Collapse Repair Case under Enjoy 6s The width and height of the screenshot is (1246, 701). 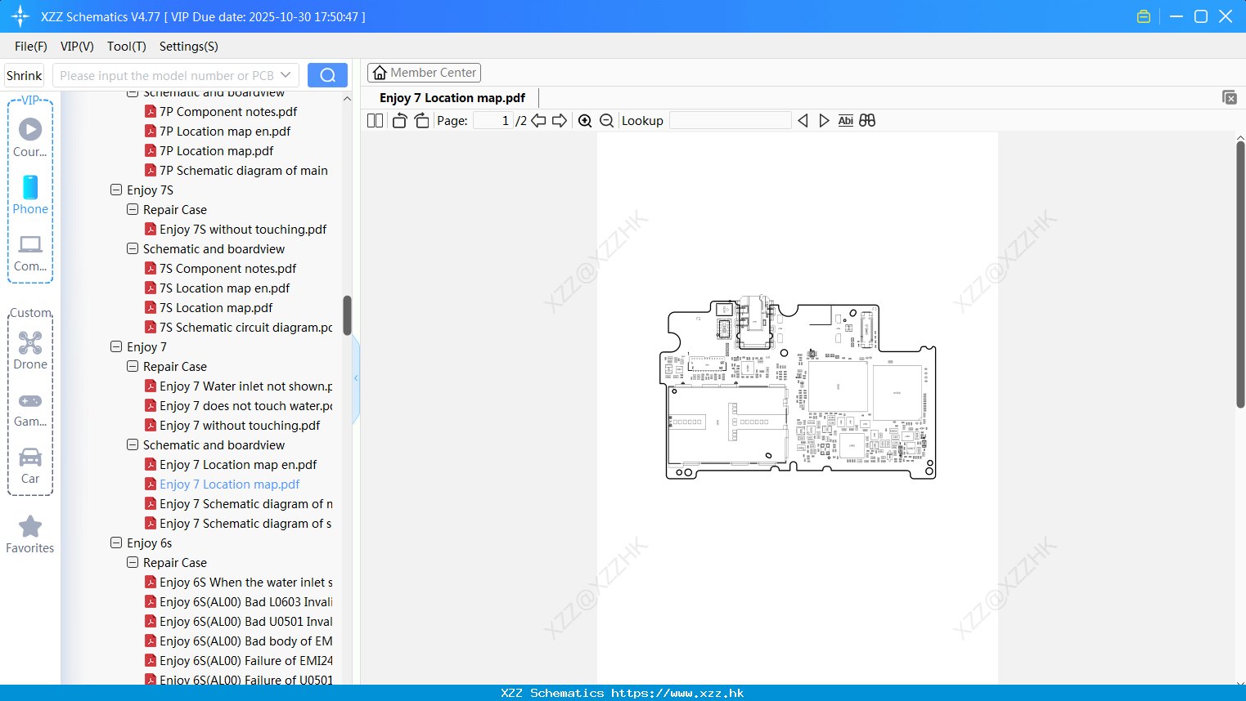click(x=133, y=562)
